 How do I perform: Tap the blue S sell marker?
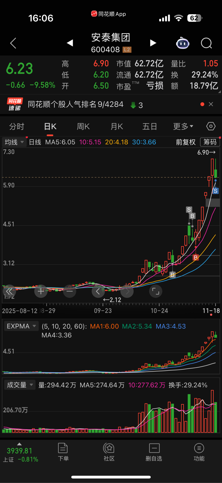pyautogui.click(x=215, y=191)
